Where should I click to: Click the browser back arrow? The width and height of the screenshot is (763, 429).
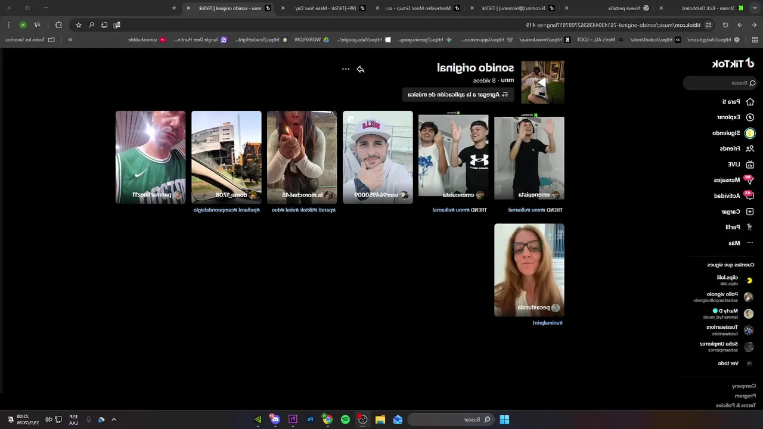point(753,25)
